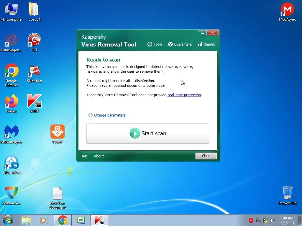302x226 pixels.
Task: Select the CCE desktop shortcut
Action: click(34, 43)
